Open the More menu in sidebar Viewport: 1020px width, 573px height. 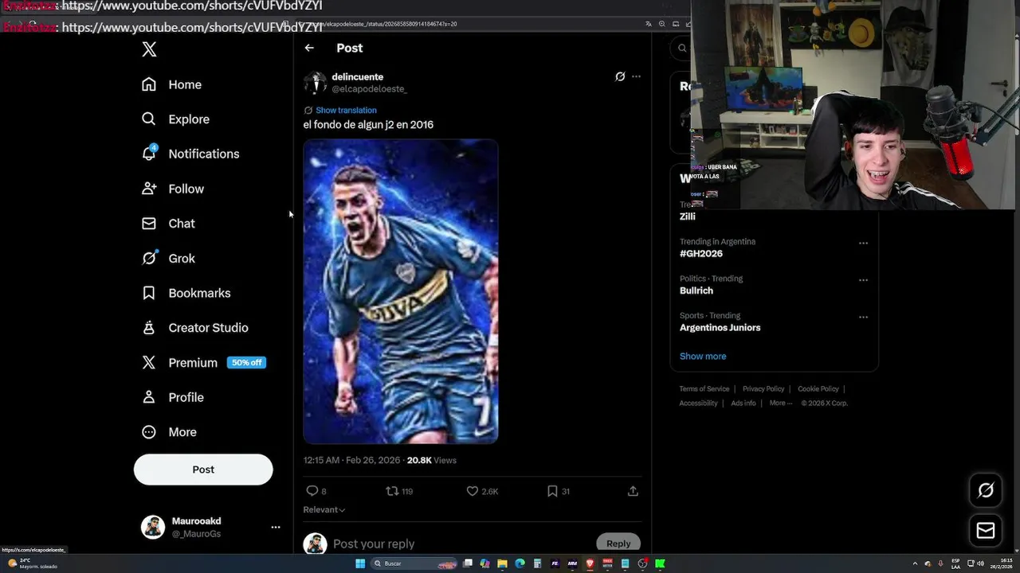pyautogui.click(x=169, y=432)
